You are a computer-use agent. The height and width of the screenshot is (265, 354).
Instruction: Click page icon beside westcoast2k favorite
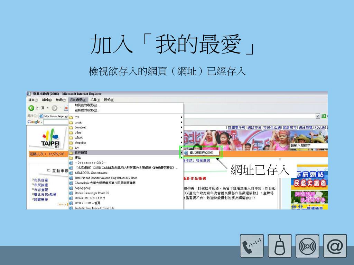tap(71, 163)
